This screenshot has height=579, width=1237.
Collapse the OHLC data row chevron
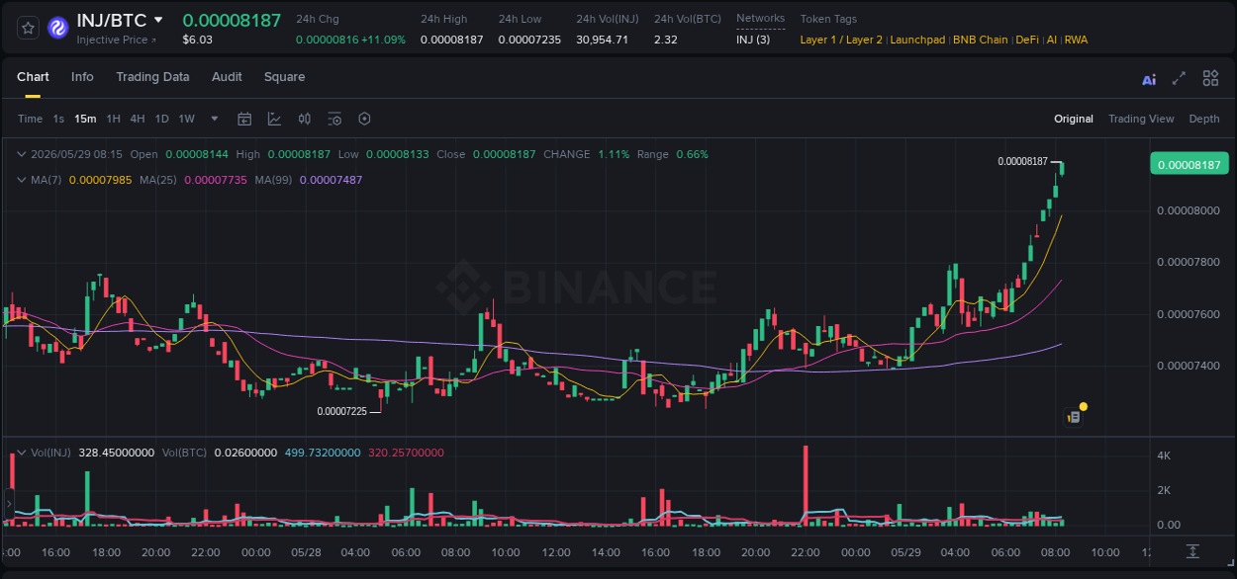(21, 154)
